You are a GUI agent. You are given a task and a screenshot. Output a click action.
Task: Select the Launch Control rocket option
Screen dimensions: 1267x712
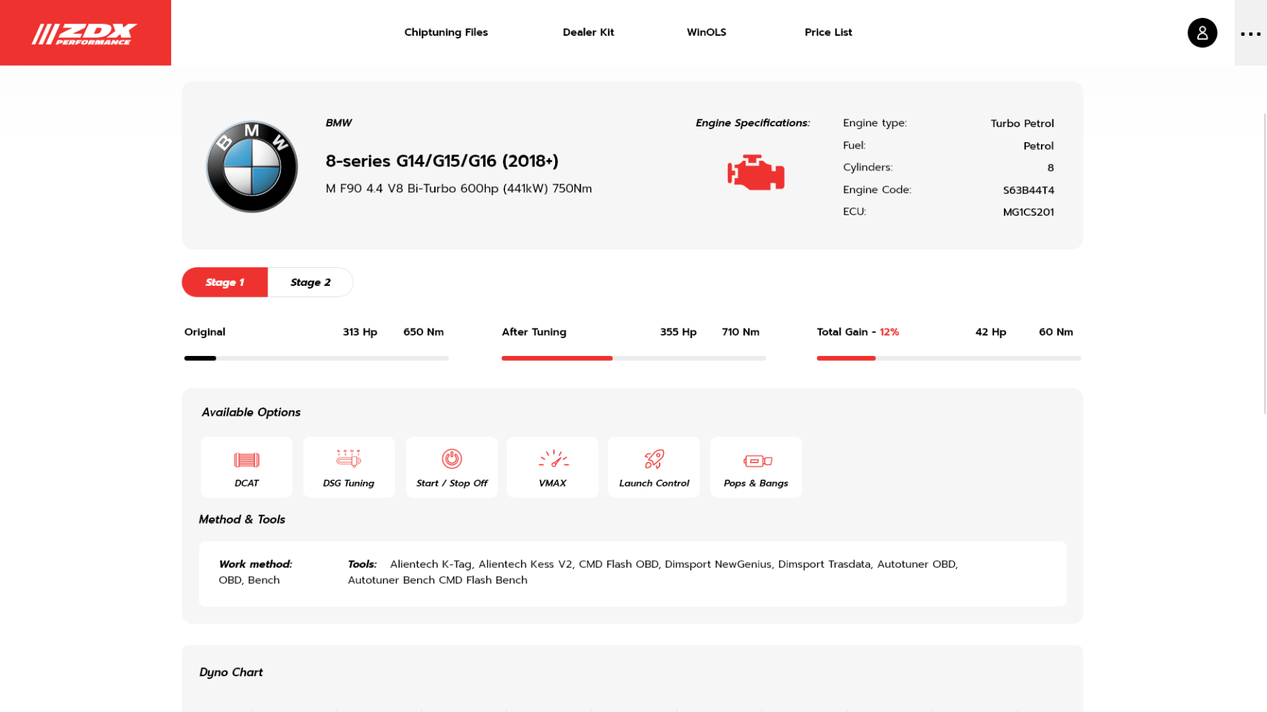pyautogui.click(x=653, y=467)
